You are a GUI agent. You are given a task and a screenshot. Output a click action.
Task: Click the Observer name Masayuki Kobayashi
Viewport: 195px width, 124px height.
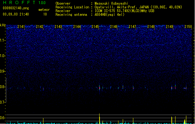click(111, 3)
